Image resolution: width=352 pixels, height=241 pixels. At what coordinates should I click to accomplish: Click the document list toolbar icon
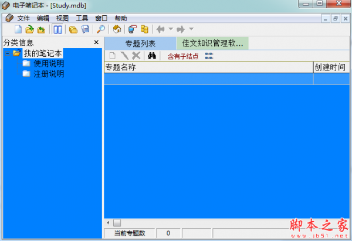point(85,29)
